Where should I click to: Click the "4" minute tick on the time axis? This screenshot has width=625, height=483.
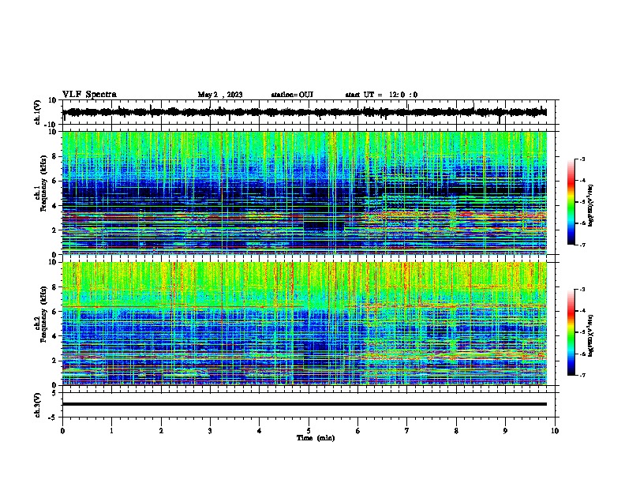coord(260,431)
